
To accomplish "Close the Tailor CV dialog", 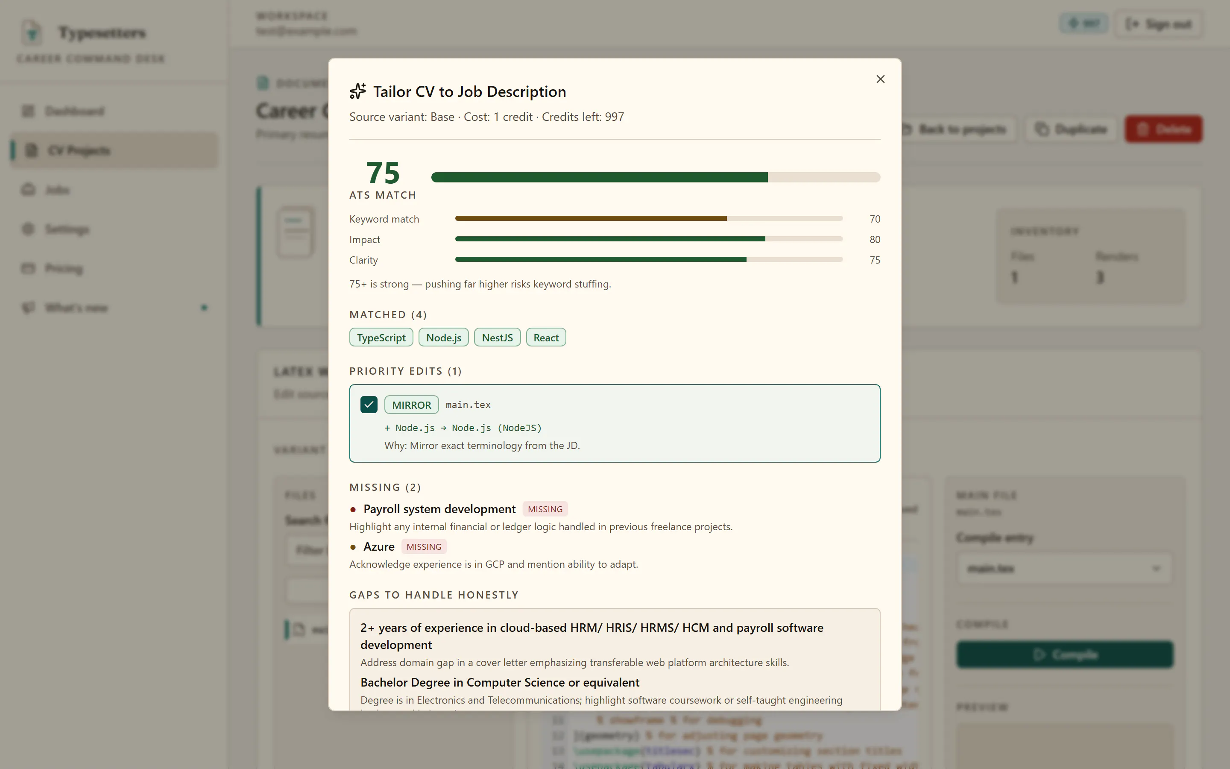I will point(880,79).
